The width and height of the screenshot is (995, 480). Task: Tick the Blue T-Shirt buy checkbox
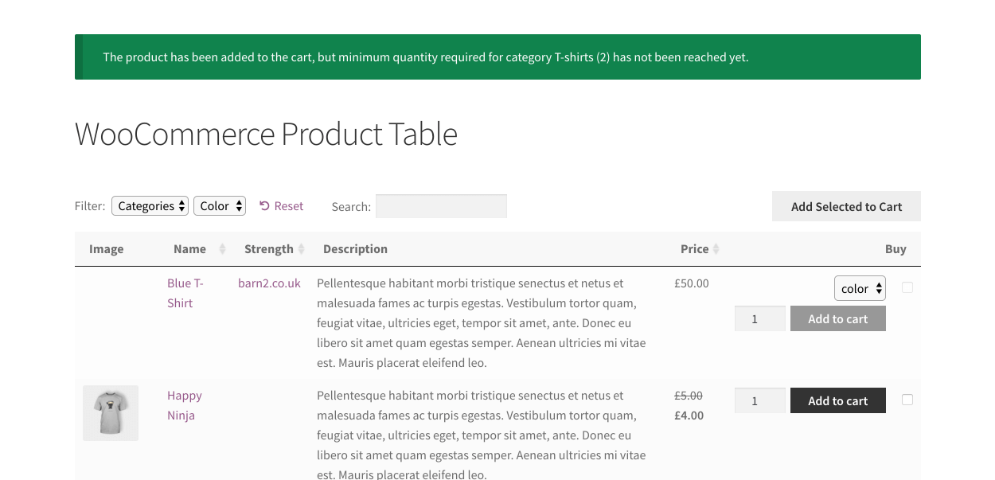point(907,288)
